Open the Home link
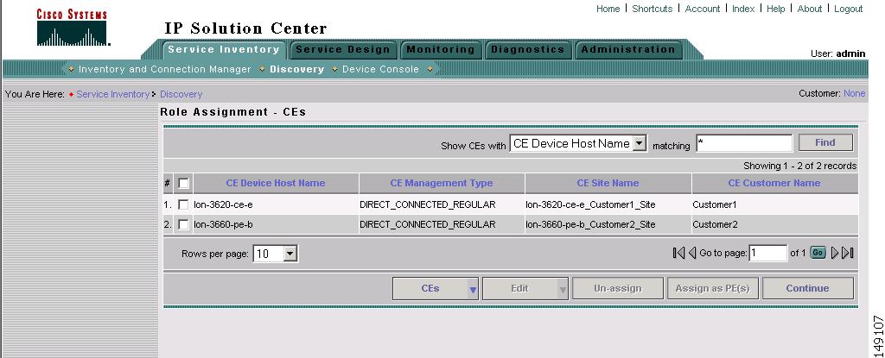Viewport: 885px width, 358px height. (608, 9)
